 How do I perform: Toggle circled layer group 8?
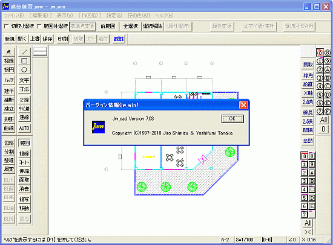tap(328, 52)
